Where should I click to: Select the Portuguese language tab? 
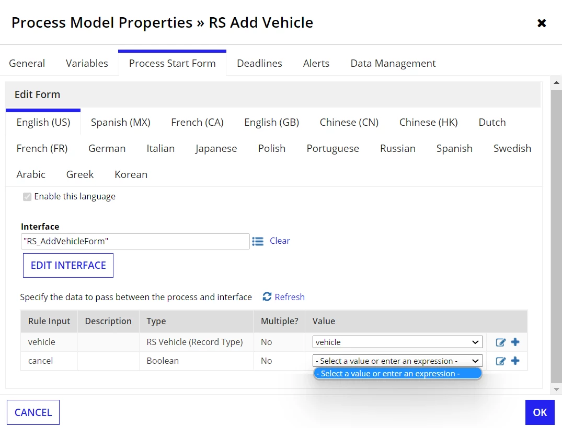pyautogui.click(x=332, y=149)
